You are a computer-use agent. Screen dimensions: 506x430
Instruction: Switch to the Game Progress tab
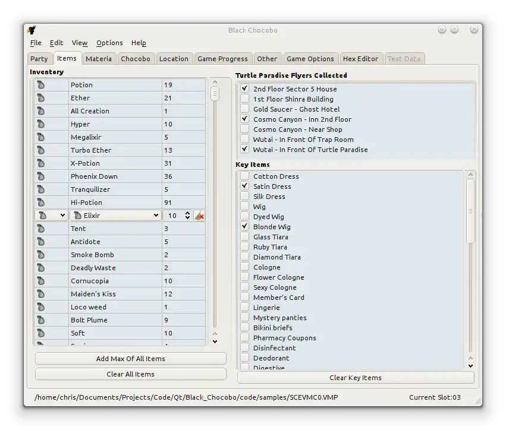(222, 59)
